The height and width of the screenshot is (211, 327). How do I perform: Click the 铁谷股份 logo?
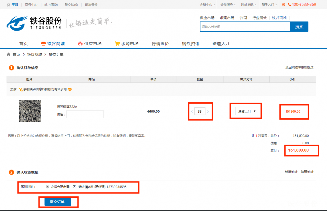(x=34, y=24)
